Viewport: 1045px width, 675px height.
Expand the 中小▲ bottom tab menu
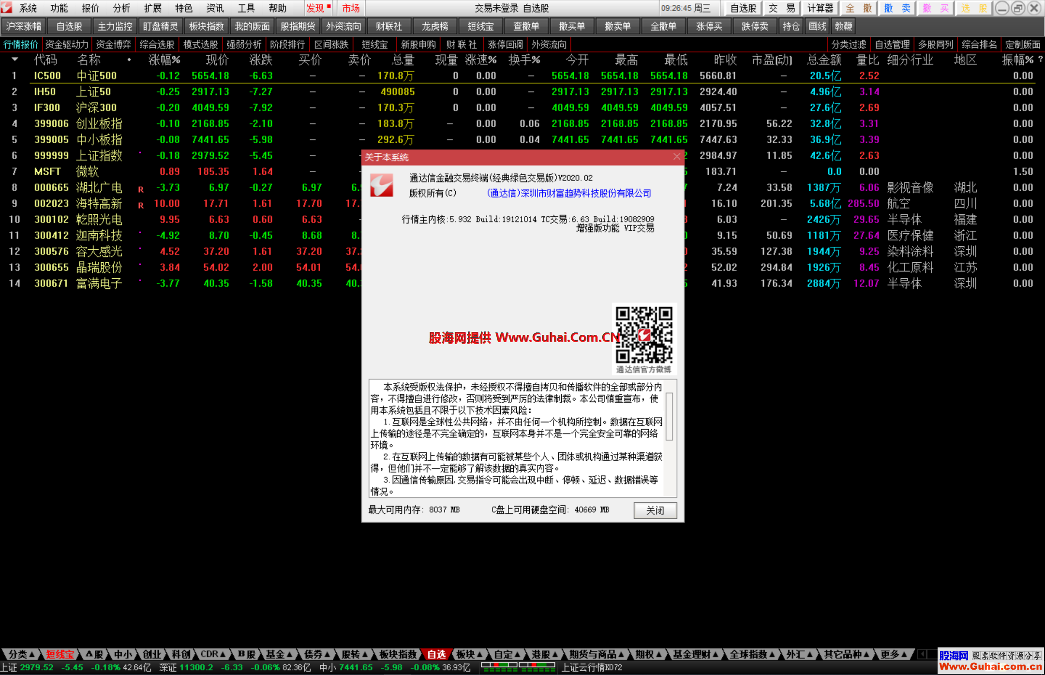click(123, 654)
